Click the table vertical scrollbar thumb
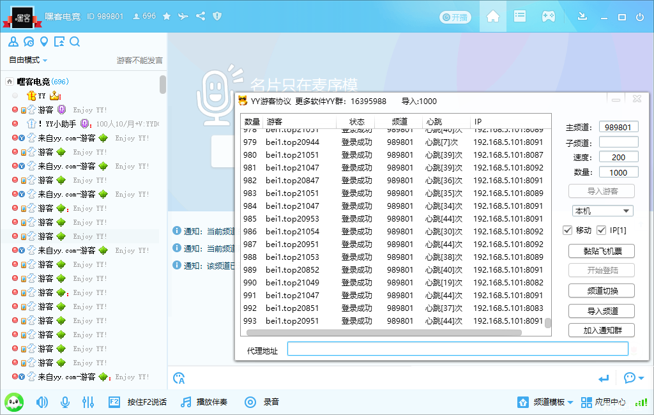This screenshot has height=415, width=654. [x=548, y=323]
